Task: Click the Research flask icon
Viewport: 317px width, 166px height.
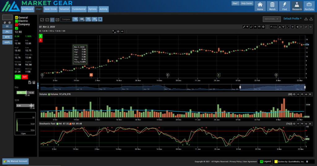Action: point(297,6)
